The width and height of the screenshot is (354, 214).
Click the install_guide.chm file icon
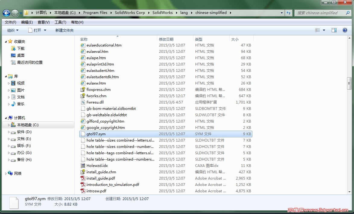[x=83, y=172]
